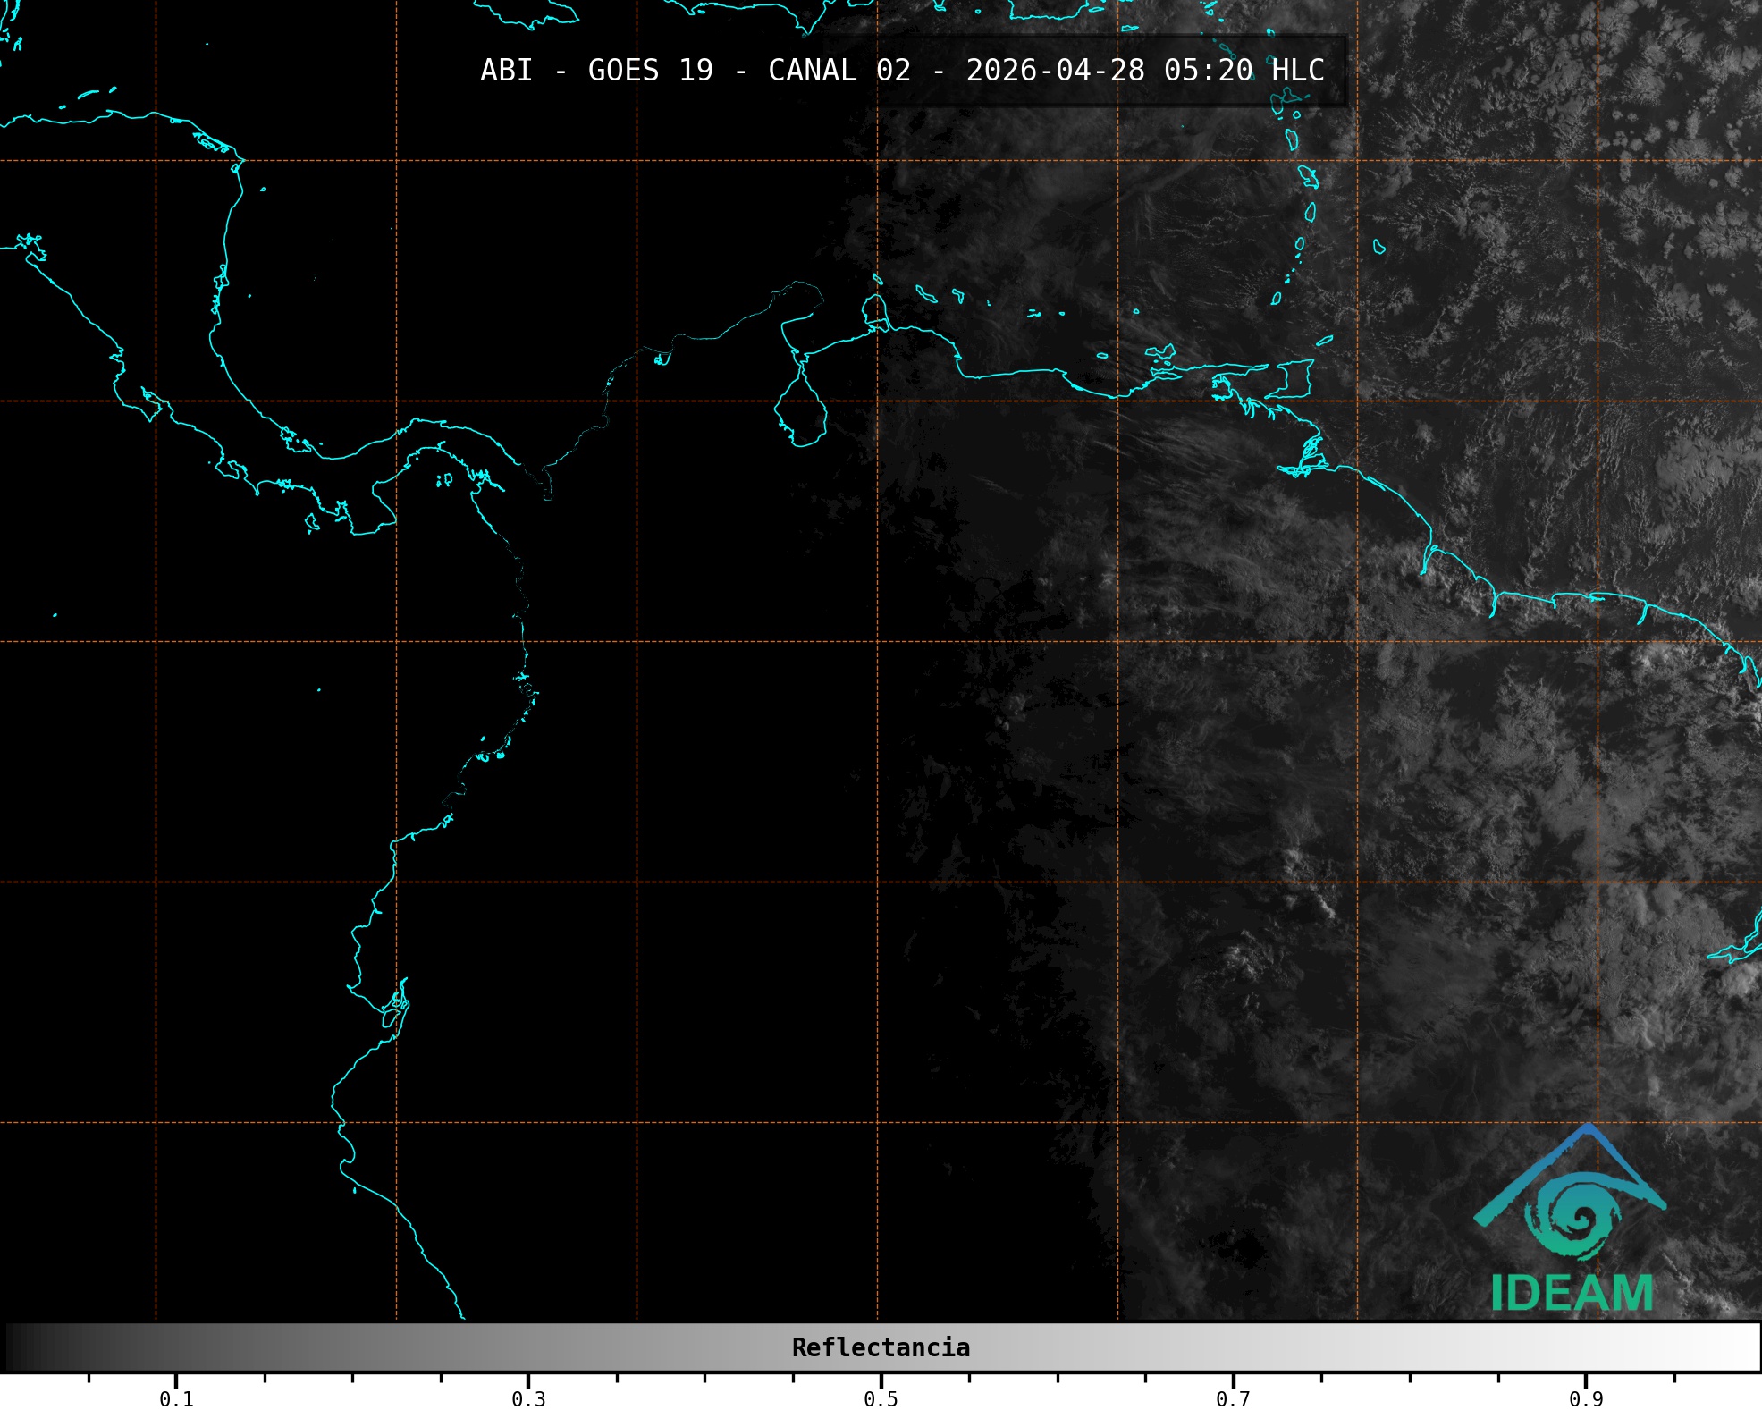Click the '05:20 HLC' time label
Image resolution: width=1762 pixels, height=1410 pixels.
(x=1244, y=71)
